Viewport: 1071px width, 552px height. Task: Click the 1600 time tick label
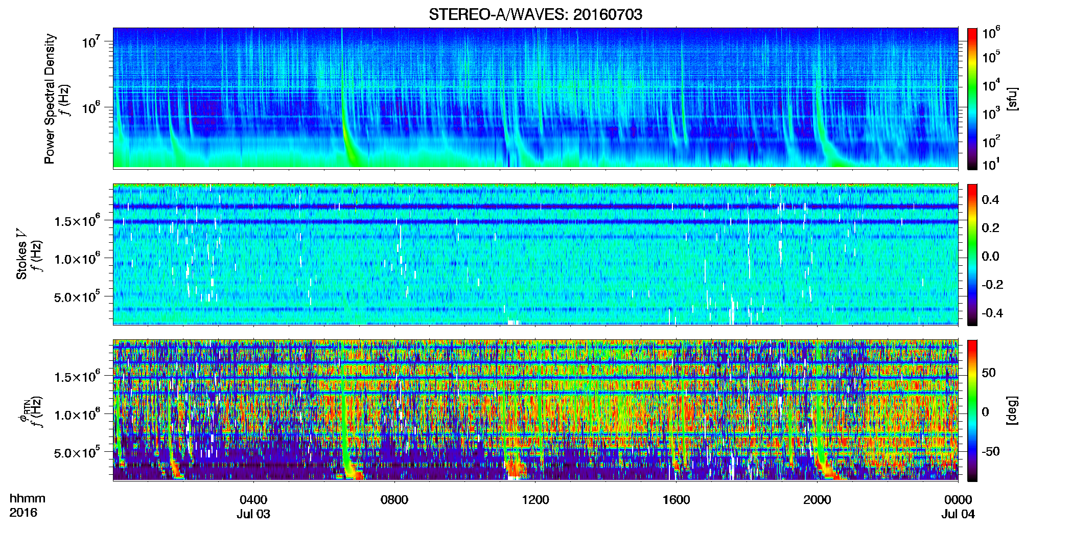(676, 500)
